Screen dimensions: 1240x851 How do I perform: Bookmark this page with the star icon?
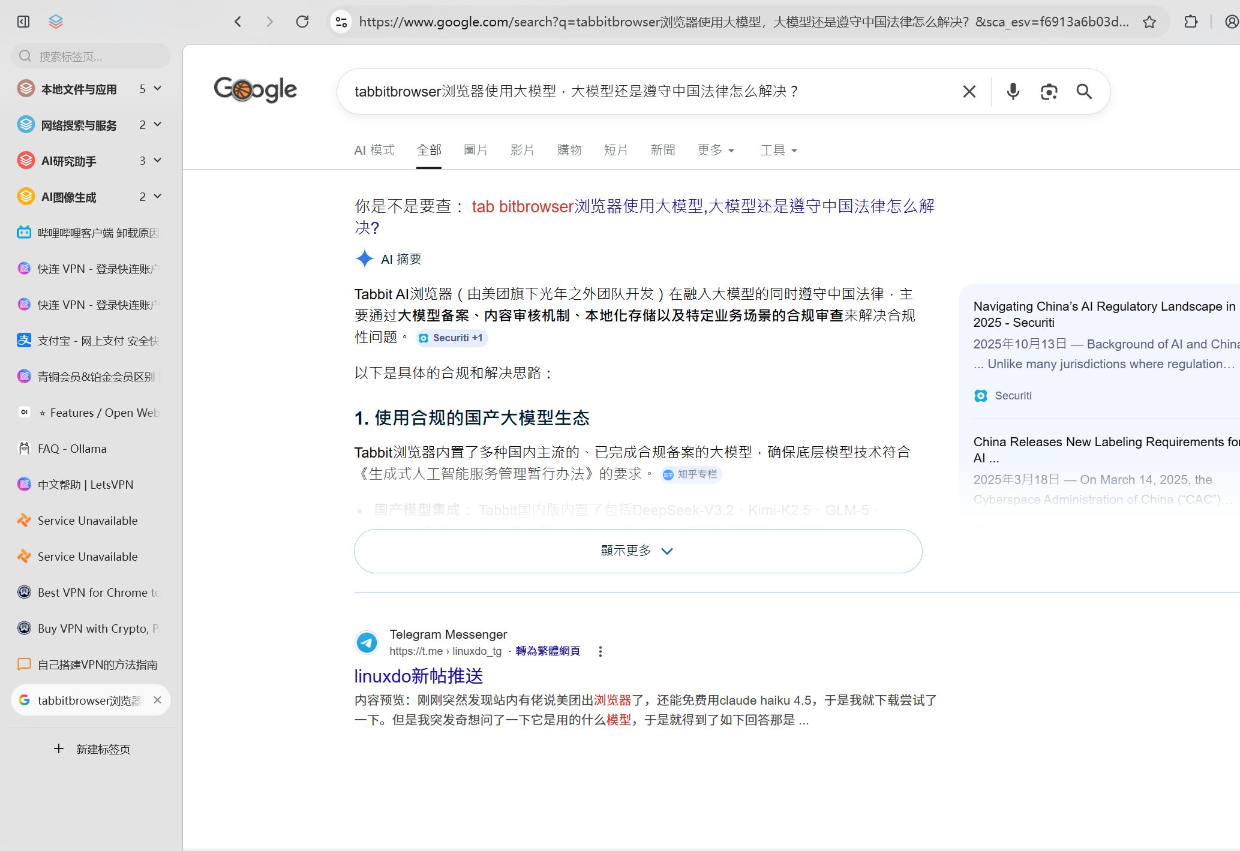point(1149,22)
